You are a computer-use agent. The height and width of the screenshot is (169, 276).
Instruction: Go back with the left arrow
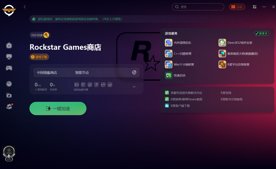25,7
